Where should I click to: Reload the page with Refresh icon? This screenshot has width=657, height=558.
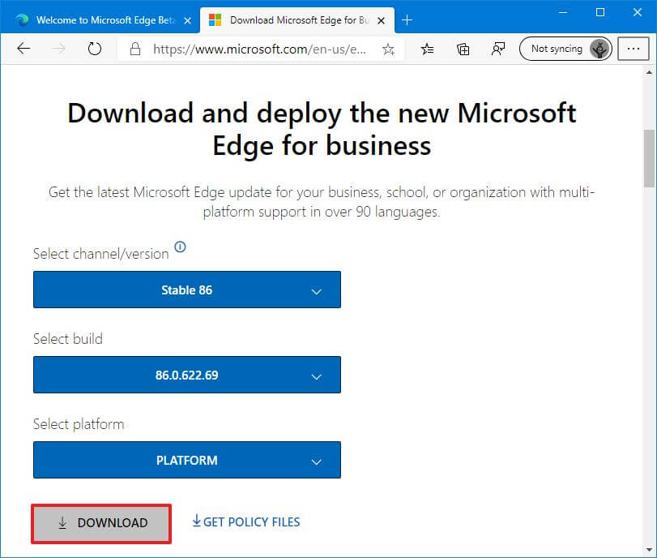(95, 49)
